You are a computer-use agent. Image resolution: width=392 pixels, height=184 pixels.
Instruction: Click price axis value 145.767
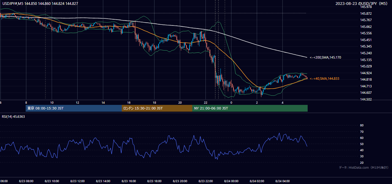[366, 20]
